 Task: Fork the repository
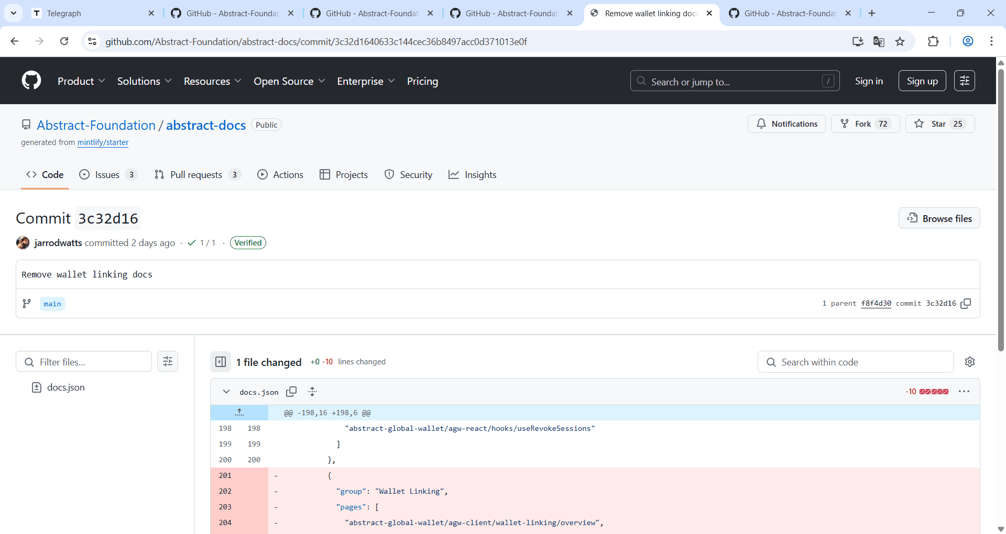[865, 124]
